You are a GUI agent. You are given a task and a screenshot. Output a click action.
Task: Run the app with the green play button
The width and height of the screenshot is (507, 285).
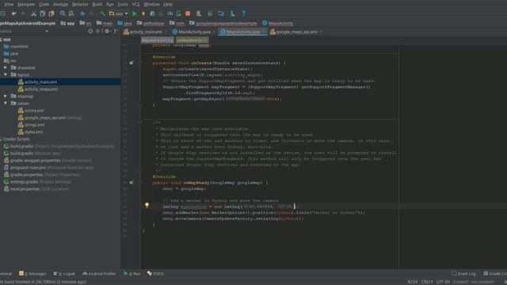pos(135,13)
